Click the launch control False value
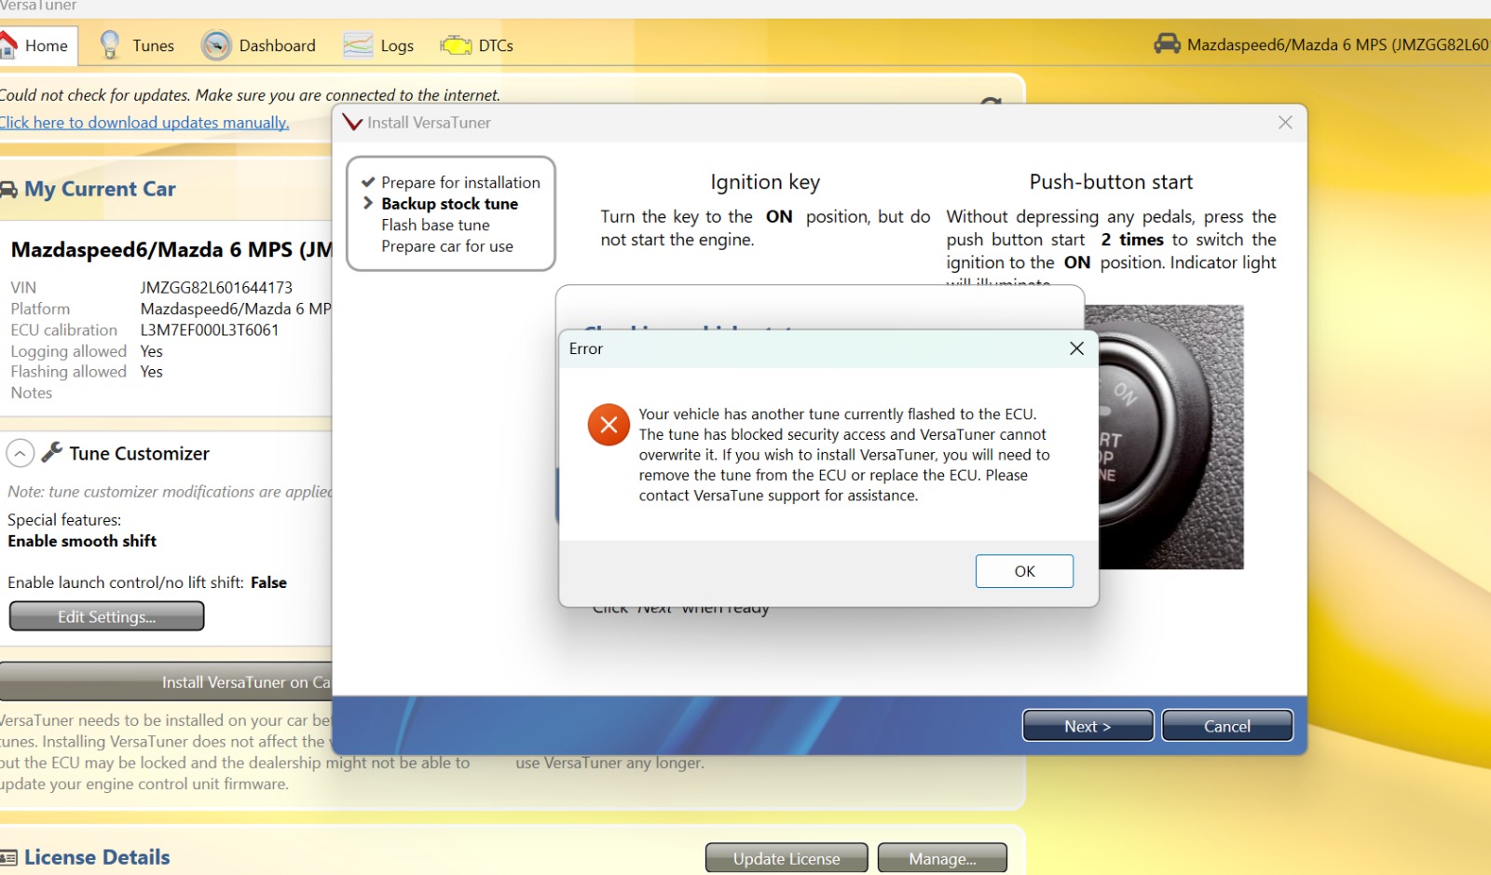The image size is (1491, 875). tap(268, 582)
